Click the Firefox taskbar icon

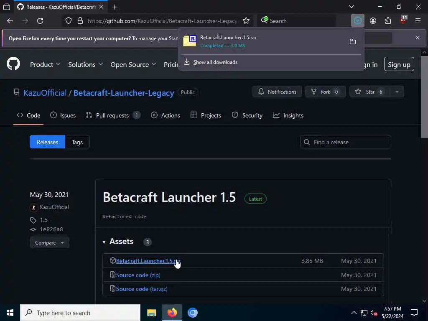(x=172, y=313)
